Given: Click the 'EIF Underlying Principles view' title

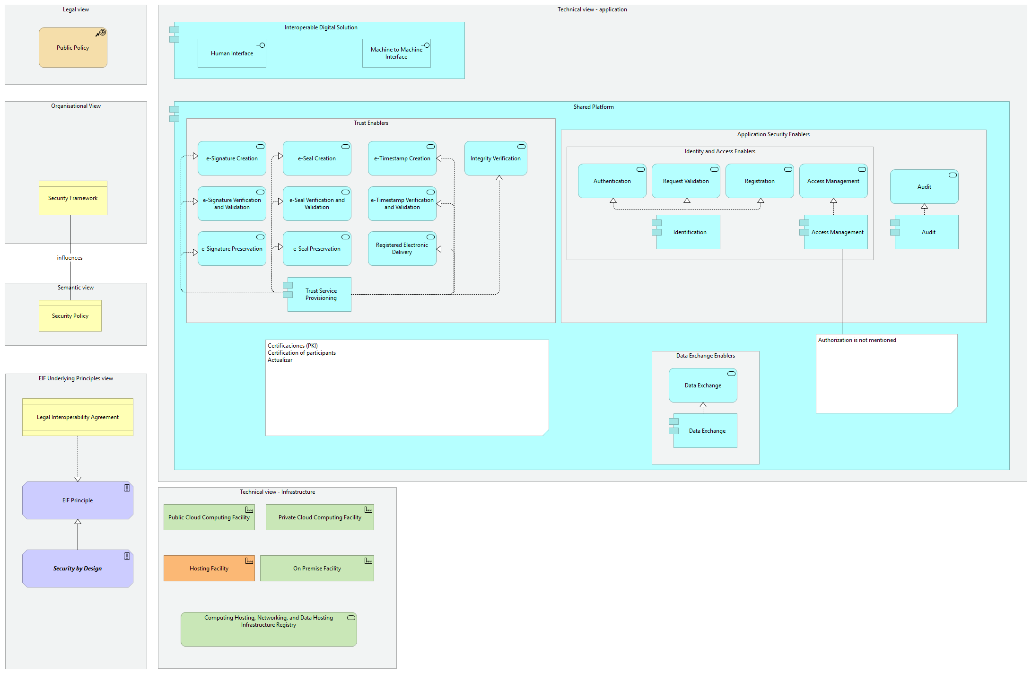Looking at the screenshot, I should point(76,378).
